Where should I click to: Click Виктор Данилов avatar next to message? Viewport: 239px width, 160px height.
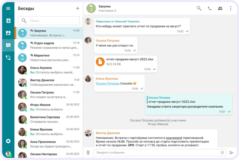(88, 133)
